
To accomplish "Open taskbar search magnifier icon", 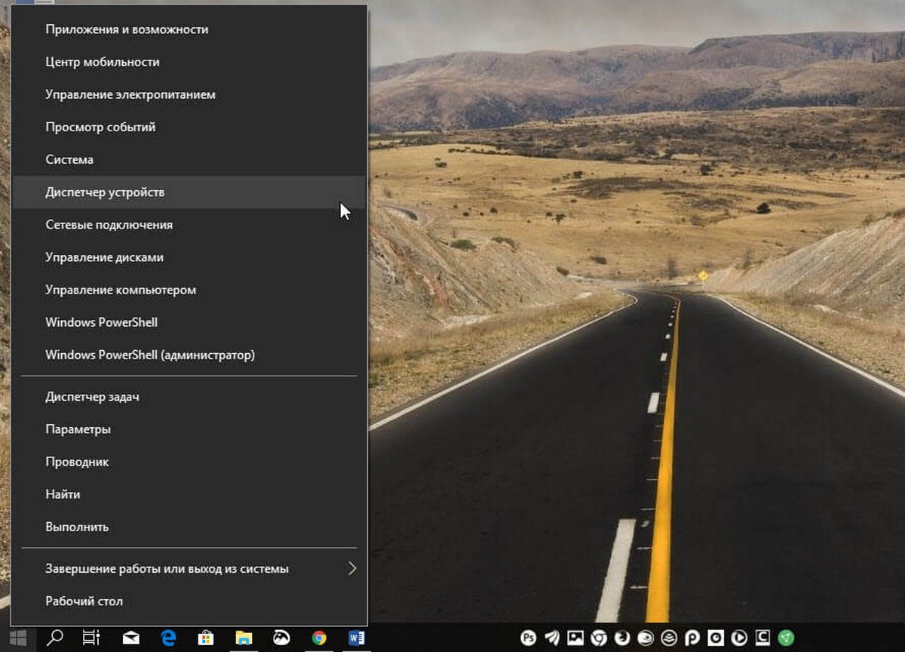I will pos(54,638).
